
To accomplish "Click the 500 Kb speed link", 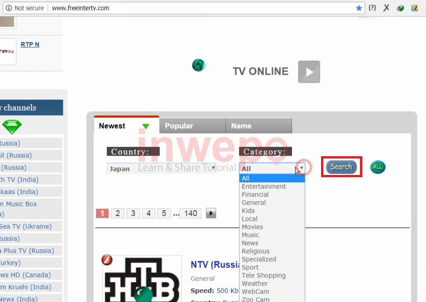I will click(228, 291).
